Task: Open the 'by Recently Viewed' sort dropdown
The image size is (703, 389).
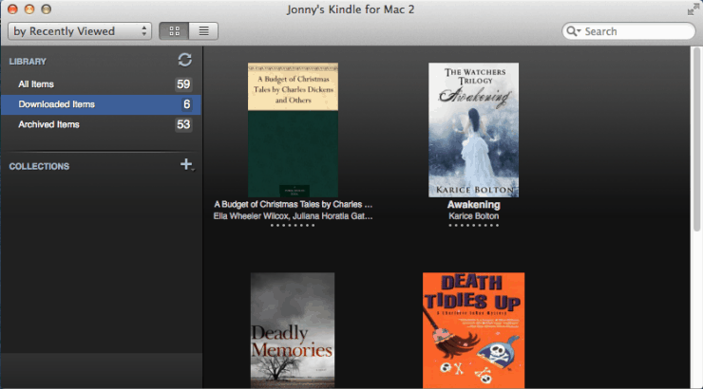Action: (x=80, y=31)
